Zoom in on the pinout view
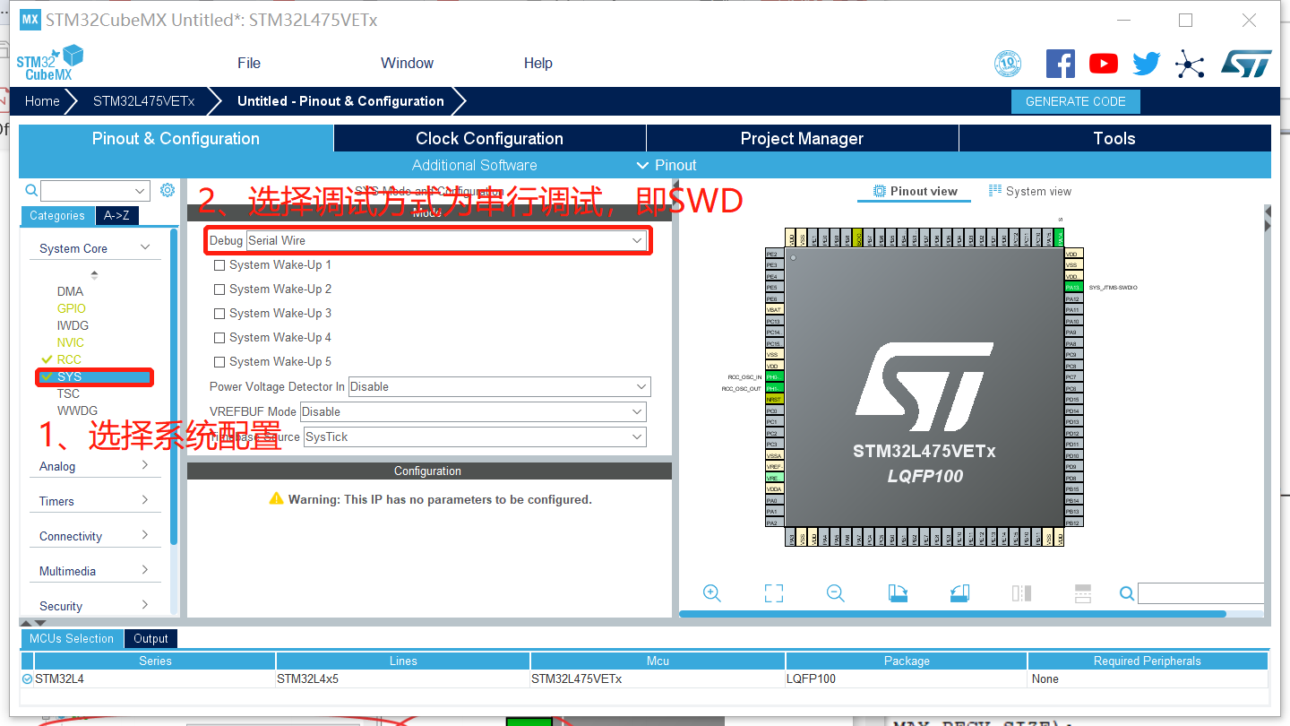The height and width of the screenshot is (726, 1290). tap(712, 593)
